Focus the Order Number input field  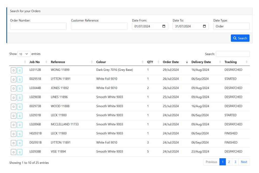[38, 26]
